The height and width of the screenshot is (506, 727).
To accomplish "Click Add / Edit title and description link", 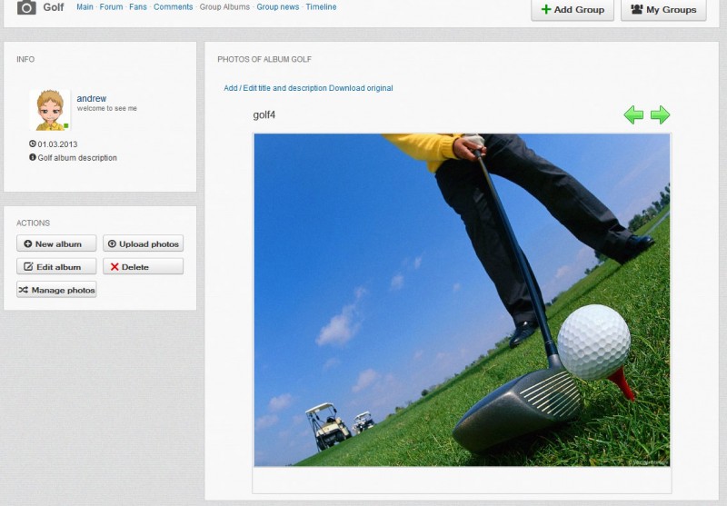I will pos(275,88).
